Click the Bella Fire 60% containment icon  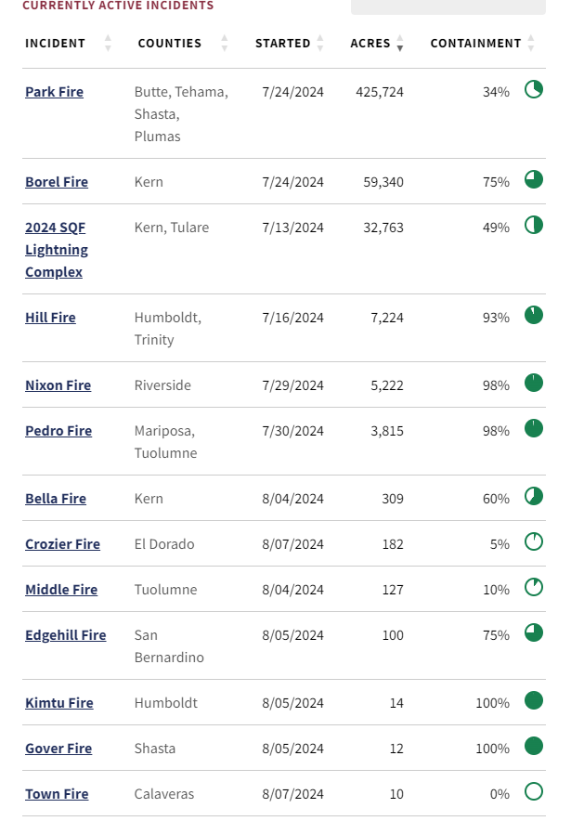click(x=533, y=496)
